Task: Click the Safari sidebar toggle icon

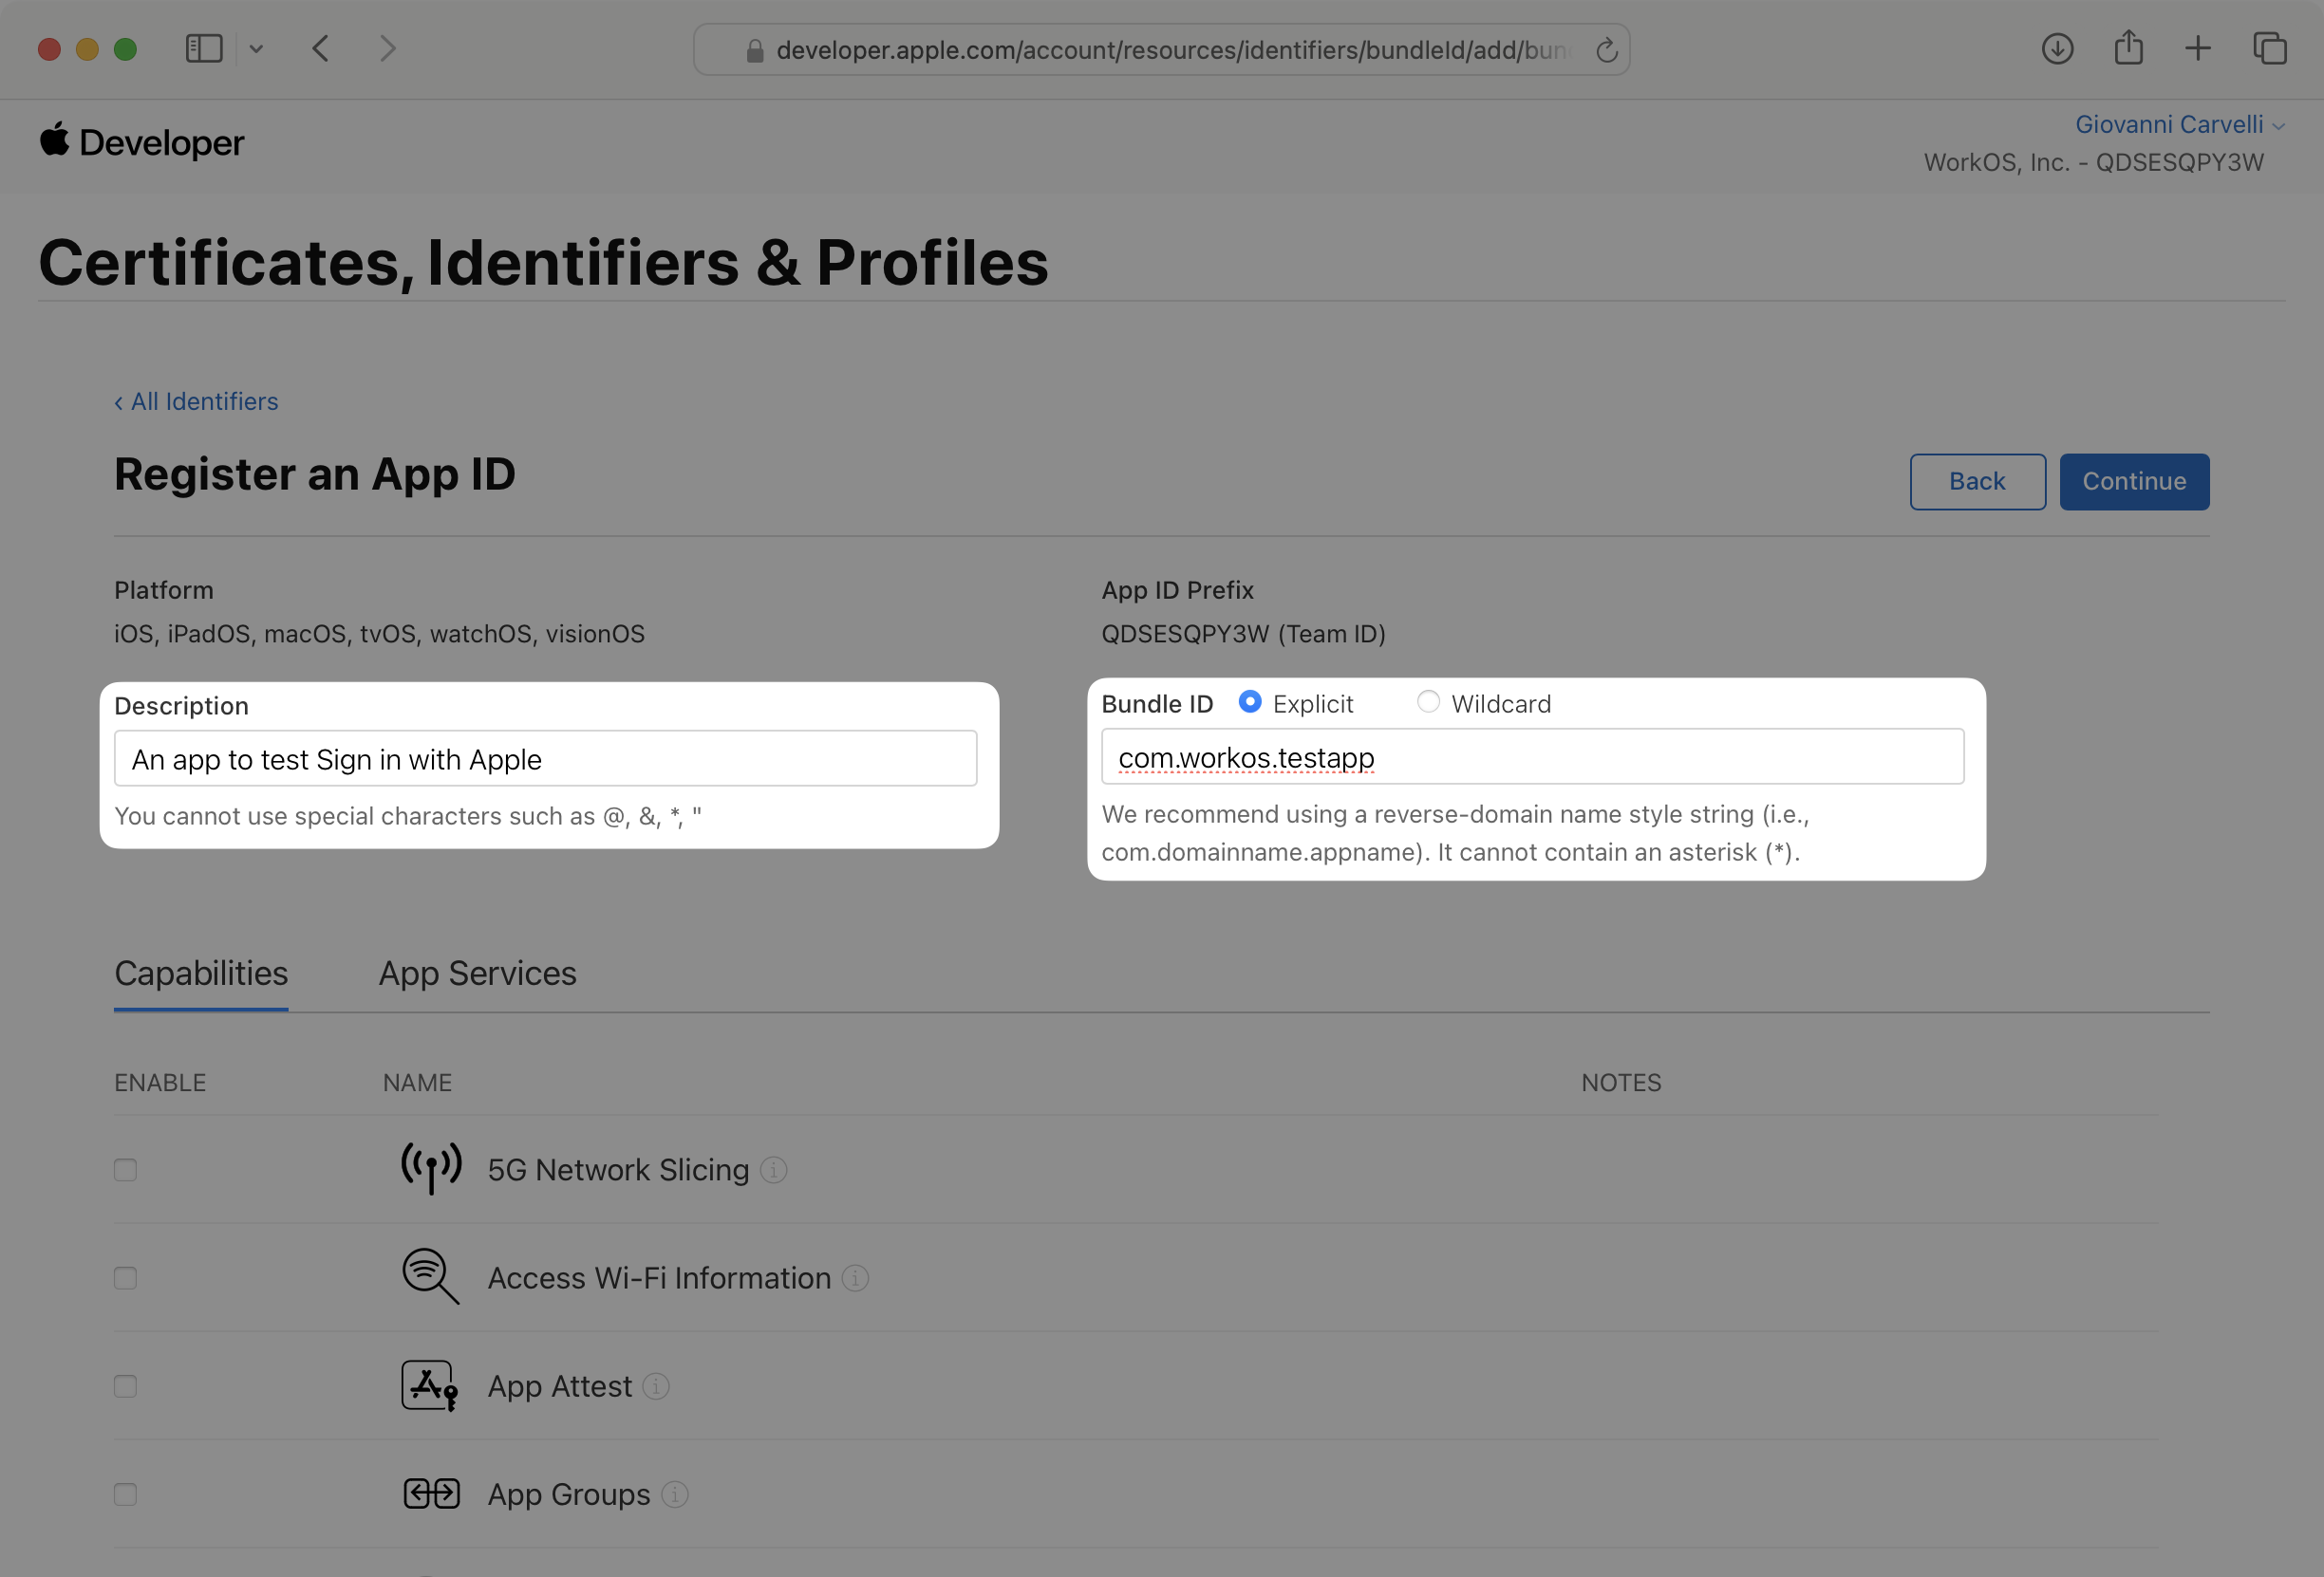Action: coord(204,48)
